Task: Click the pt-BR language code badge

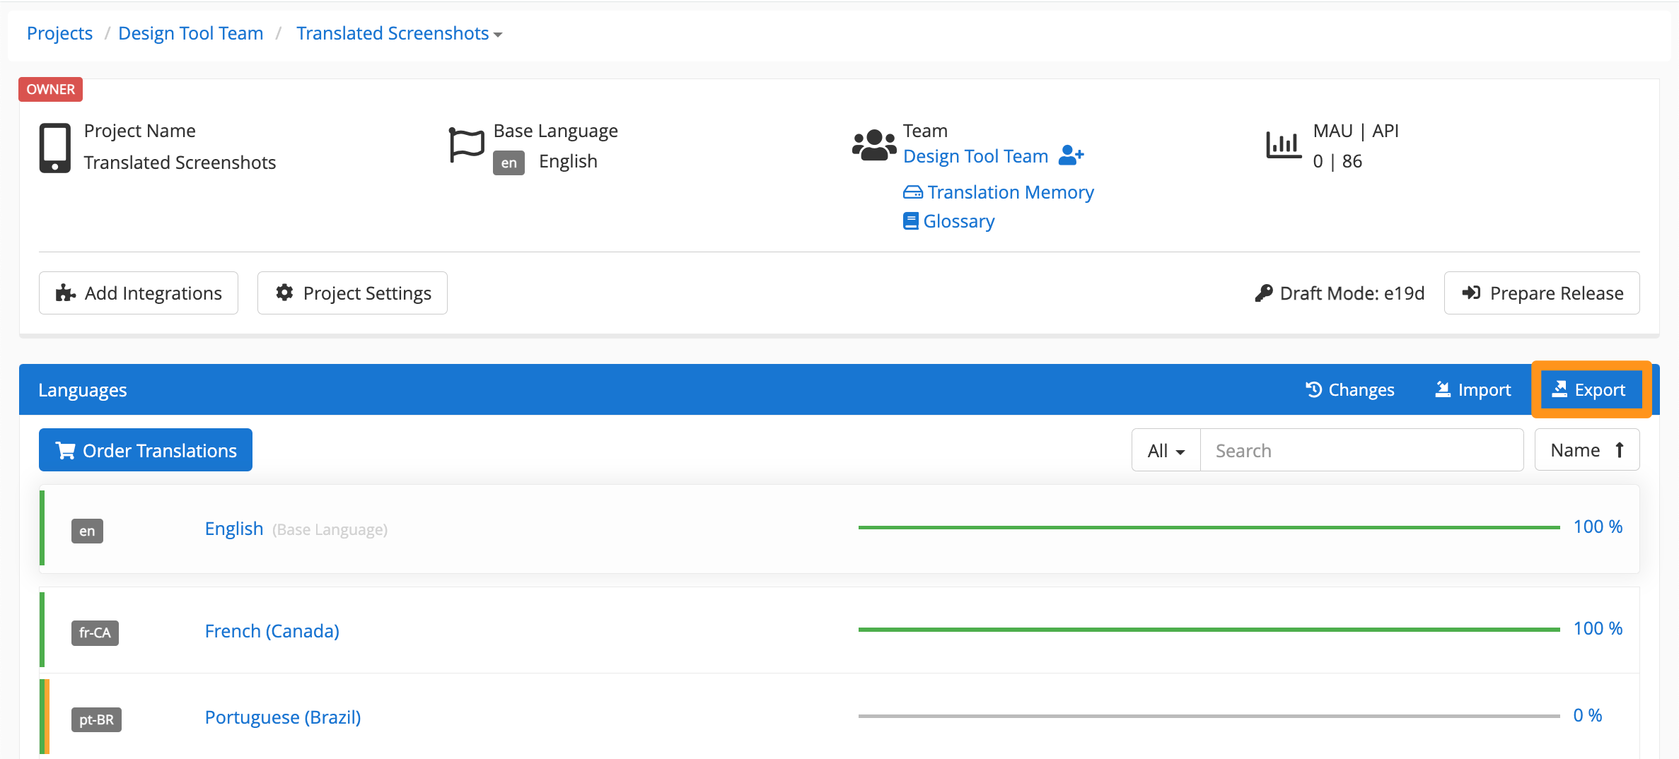Action: [x=96, y=719]
